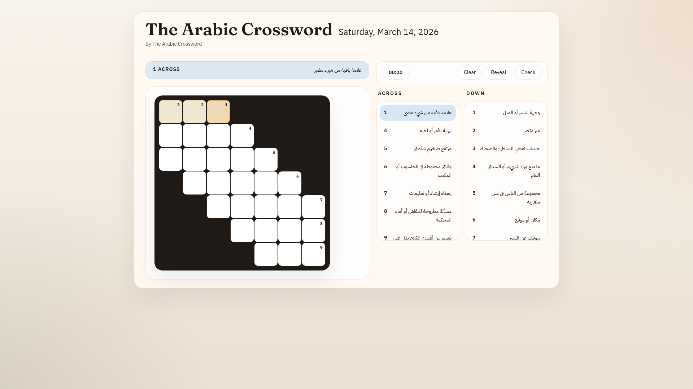Click grid cell numbered 7
The width and height of the screenshot is (693, 389).
(x=314, y=207)
